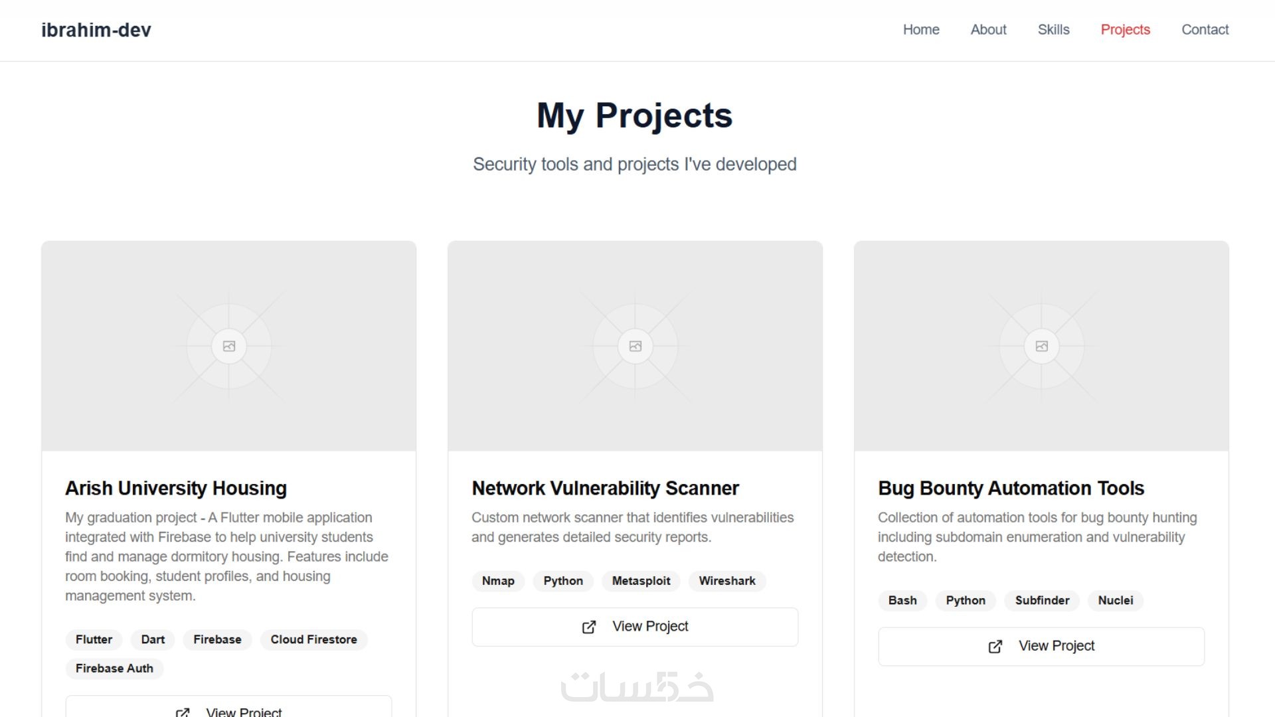Viewport: 1275px width, 717px height.
Task: Click the external link icon in Arish Housing card
Action: pos(183,712)
